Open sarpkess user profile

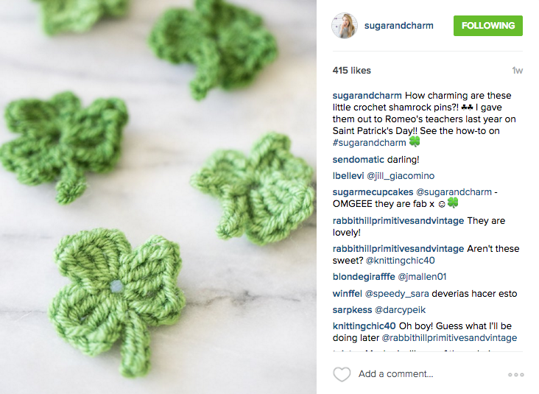353,310
